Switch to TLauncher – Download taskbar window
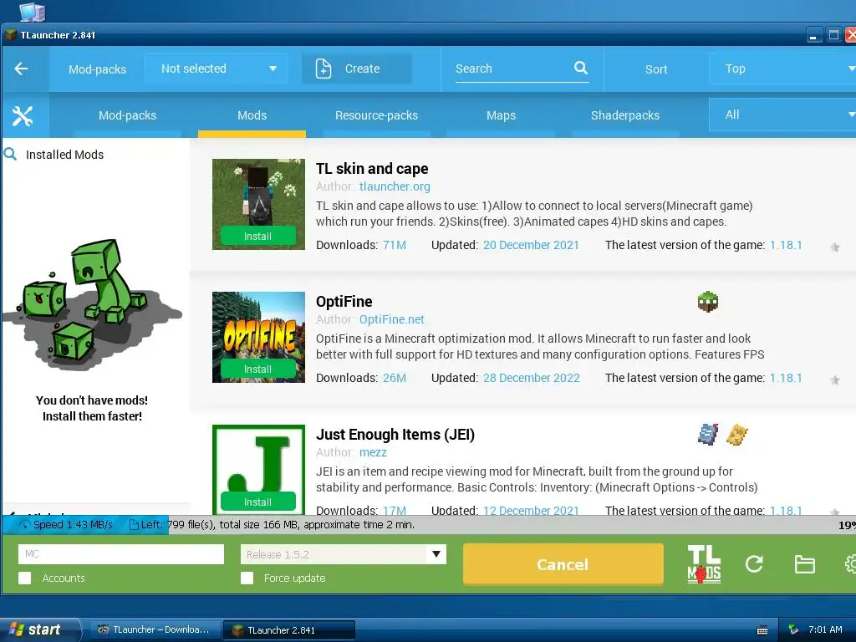 (x=154, y=630)
